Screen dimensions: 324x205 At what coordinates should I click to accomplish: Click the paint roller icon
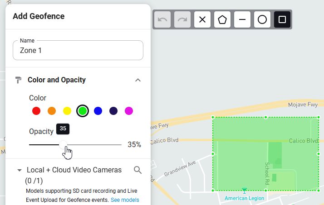tap(18, 80)
